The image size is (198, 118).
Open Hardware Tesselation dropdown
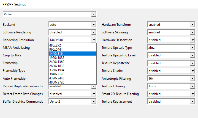tap(171, 40)
